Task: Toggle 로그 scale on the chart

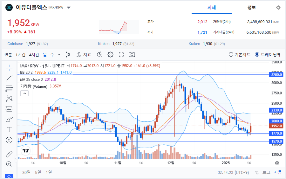Action: [266, 172]
